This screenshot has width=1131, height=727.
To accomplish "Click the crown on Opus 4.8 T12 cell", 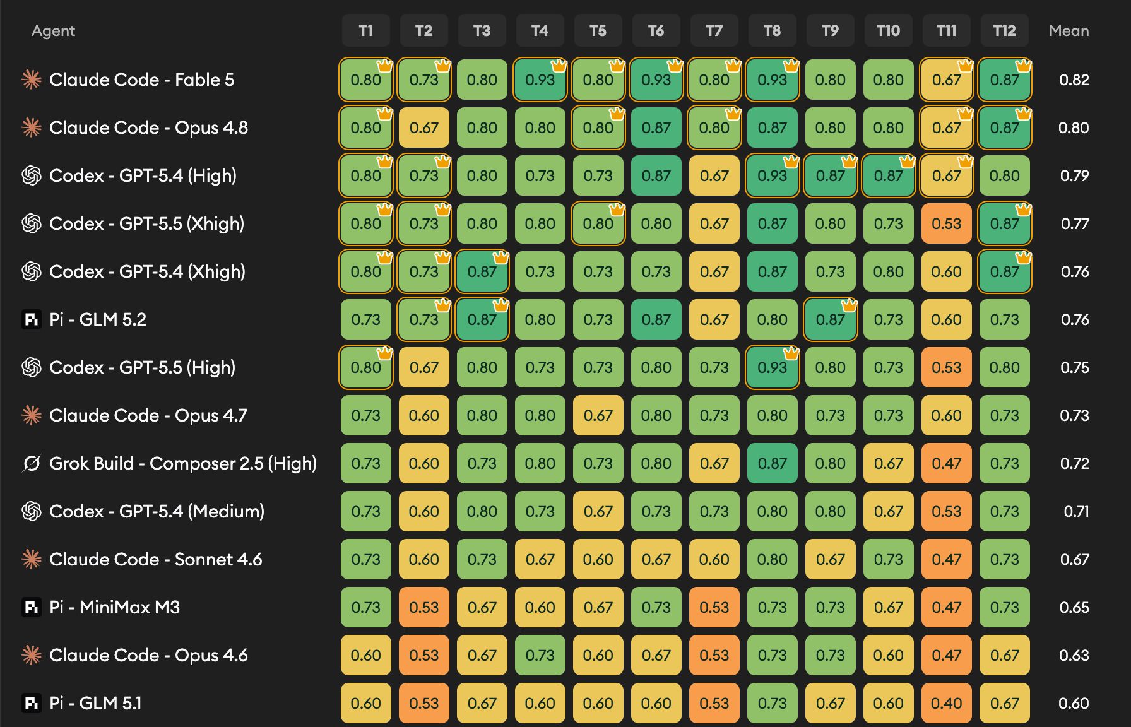I will pos(1024,113).
